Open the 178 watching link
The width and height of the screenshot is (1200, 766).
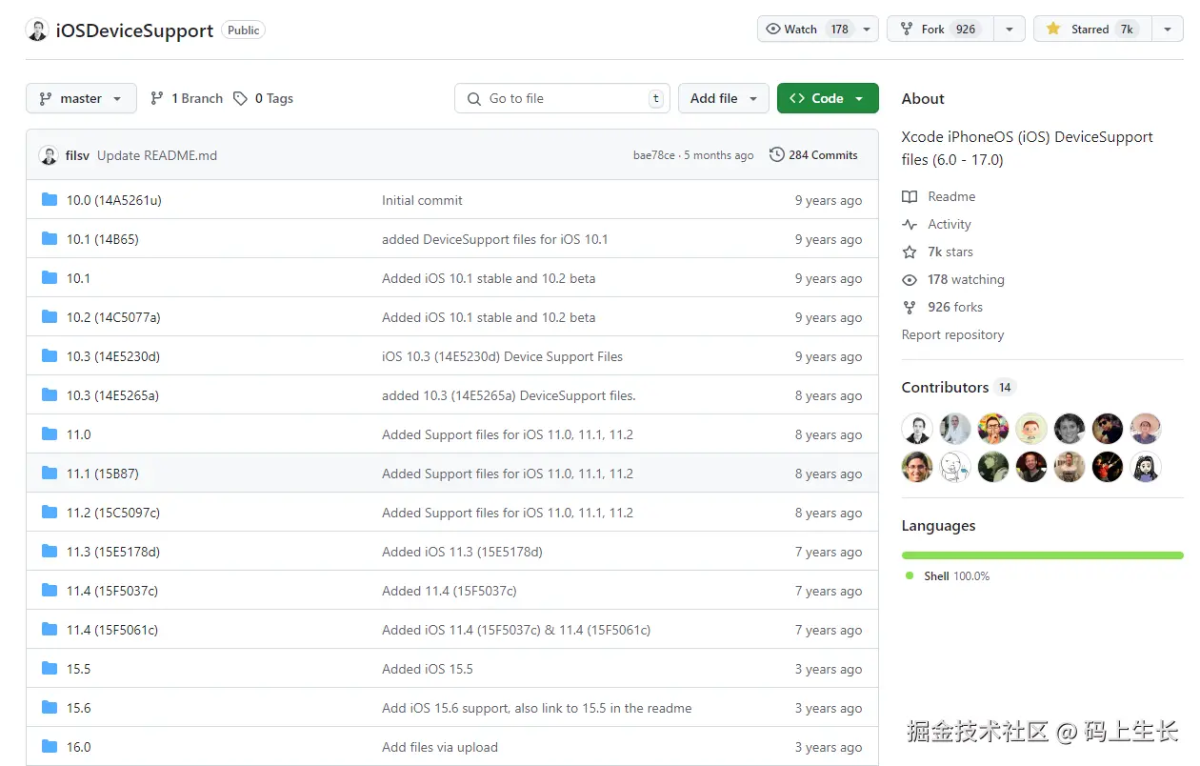[953, 279]
